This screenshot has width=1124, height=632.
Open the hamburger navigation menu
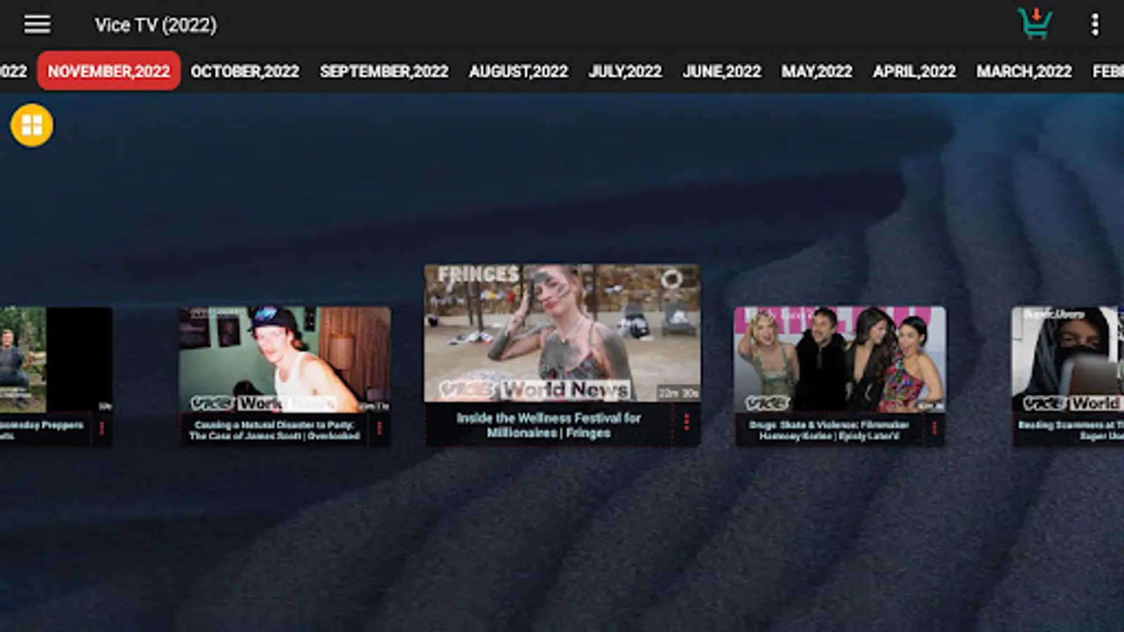pyautogui.click(x=37, y=25)
